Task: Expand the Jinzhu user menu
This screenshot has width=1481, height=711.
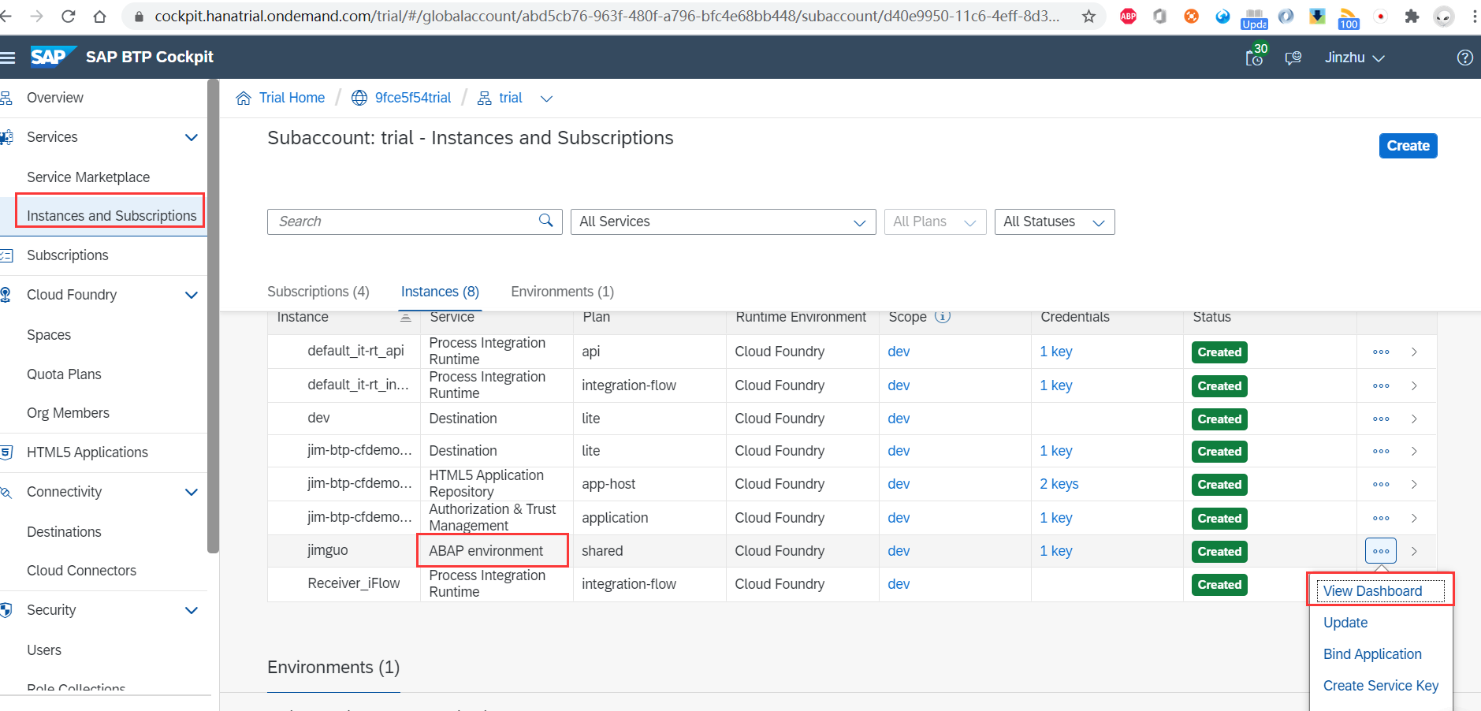Action: point(1353,57)
